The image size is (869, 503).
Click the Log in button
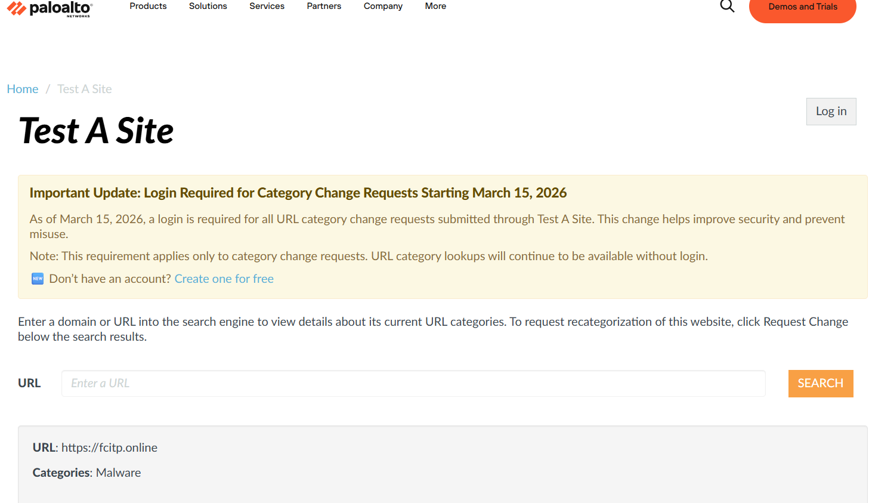click(831, 112)
